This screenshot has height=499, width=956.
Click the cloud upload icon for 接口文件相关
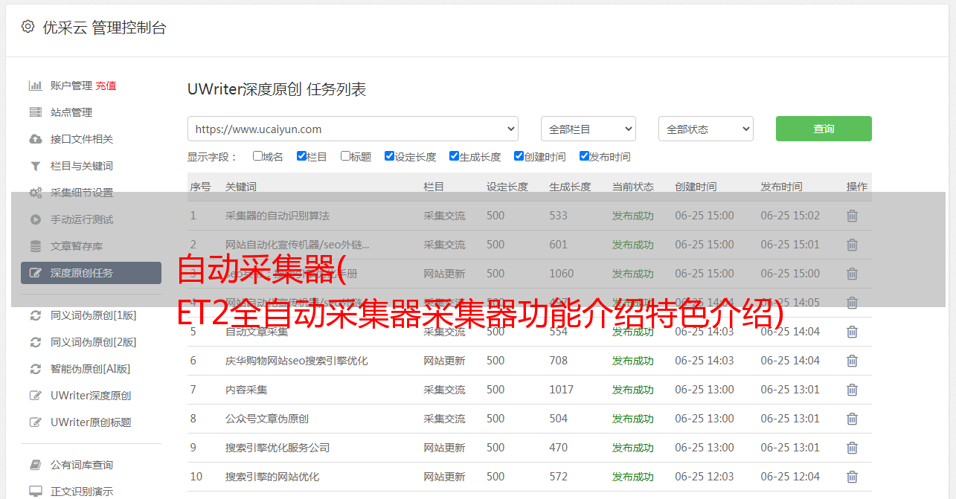(35, 139)
